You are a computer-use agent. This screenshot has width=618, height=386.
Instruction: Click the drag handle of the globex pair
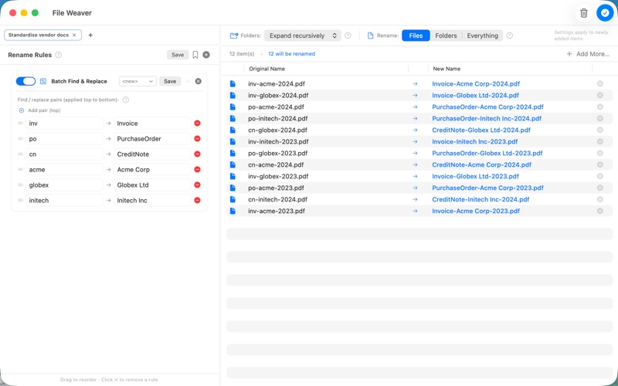coord(21,185)
